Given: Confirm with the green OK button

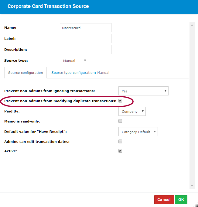Looking at the screenshot, I should [181, 200].
